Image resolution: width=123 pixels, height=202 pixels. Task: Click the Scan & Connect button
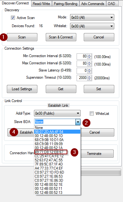(x=61, y=37)
